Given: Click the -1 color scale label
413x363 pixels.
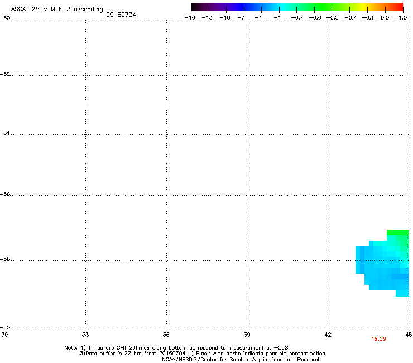Looking at the screenshot, I should pyautogui.click(x=277, y=18).
